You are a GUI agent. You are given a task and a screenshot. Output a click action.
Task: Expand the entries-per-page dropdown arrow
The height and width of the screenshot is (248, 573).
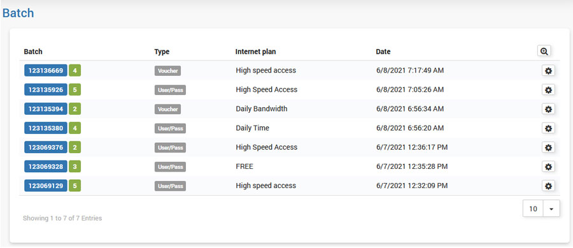tap(551, 209)
